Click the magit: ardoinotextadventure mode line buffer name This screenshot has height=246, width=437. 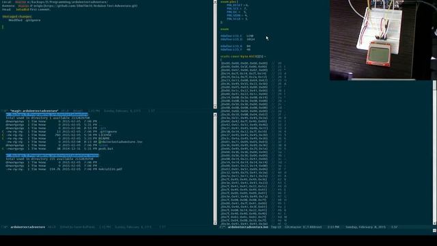[x=34, y=111]
